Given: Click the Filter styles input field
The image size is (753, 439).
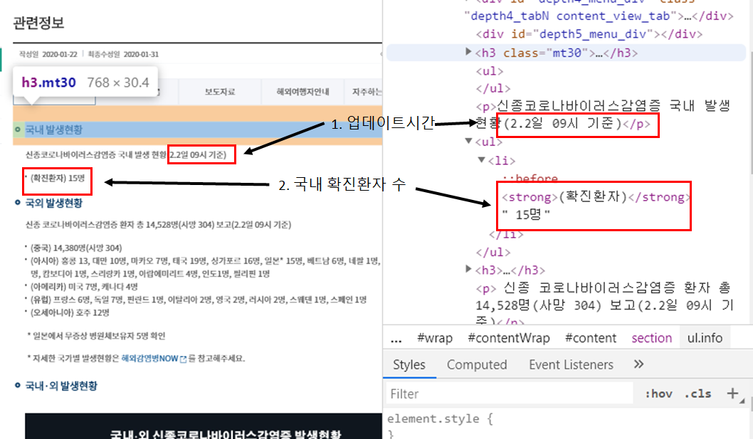Looking at the screenshot, I should click(509, 394).
